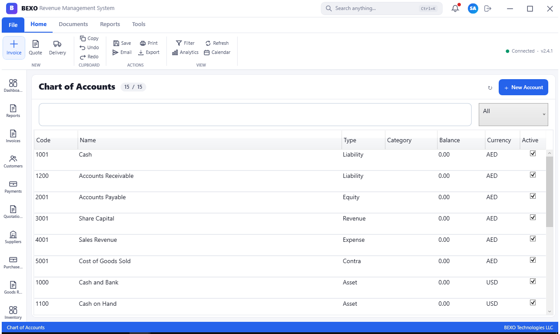Viewport: 560px width, 334px height.
Task: Click the Copy clipboard command
Action: coord(89,38)
